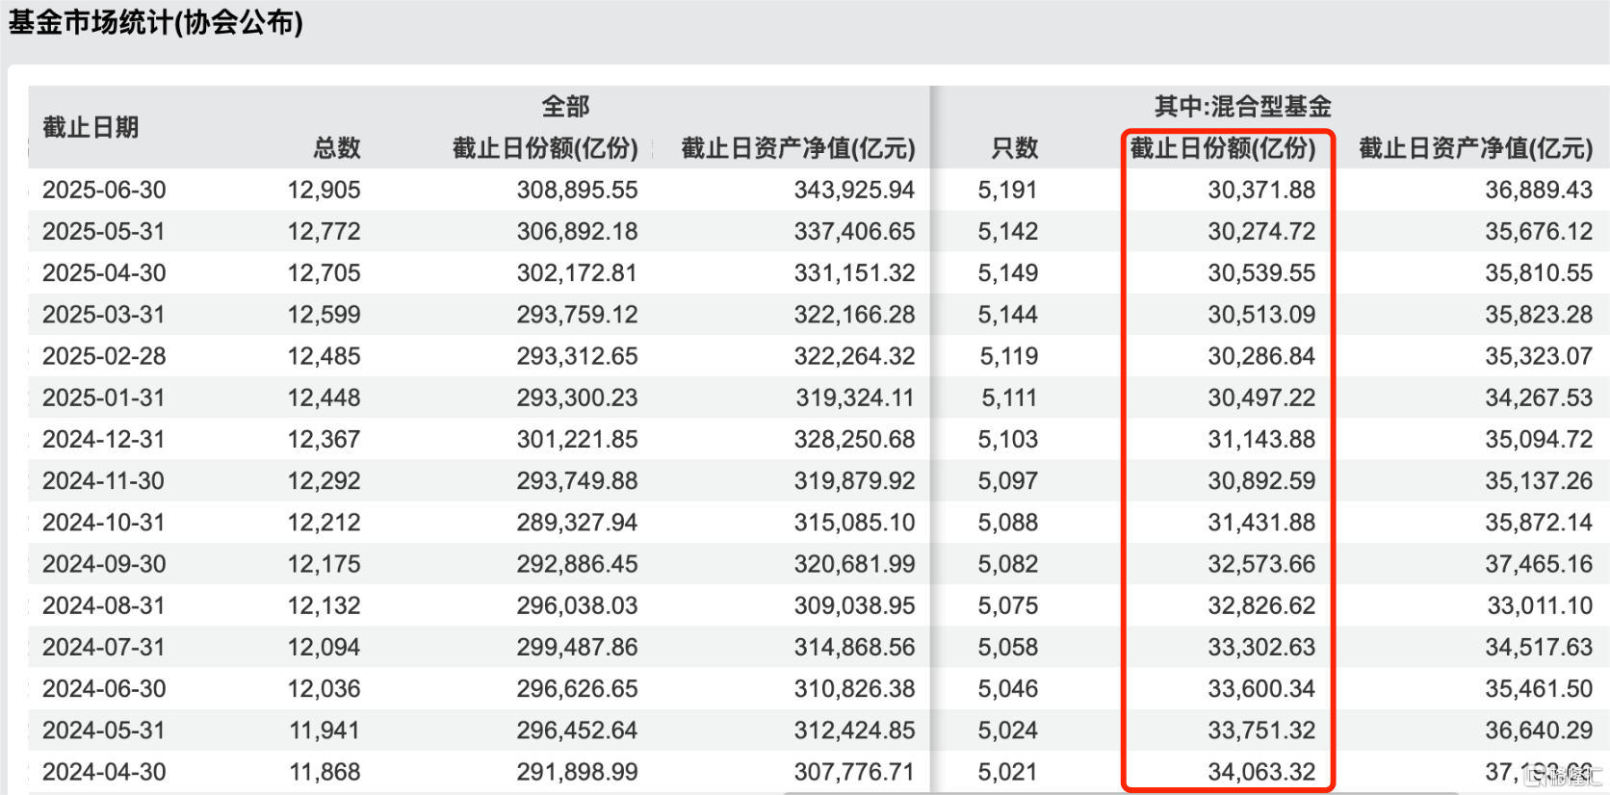Click hybrid shares value 30,371.88
Viewport: 1610px width, 795px height.
1261,190
